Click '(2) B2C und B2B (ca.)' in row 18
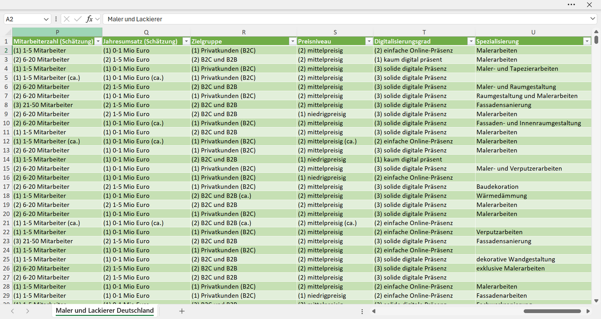The image size is (601, 319). [x=244, y=196]
